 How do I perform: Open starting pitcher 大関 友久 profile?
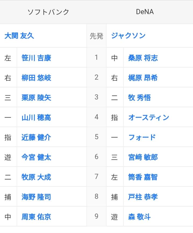pos(19,36)
